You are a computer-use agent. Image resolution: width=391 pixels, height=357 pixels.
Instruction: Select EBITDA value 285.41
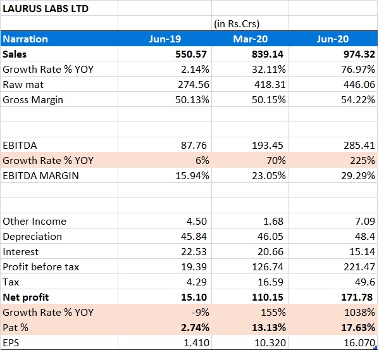(x=333, y=145)
